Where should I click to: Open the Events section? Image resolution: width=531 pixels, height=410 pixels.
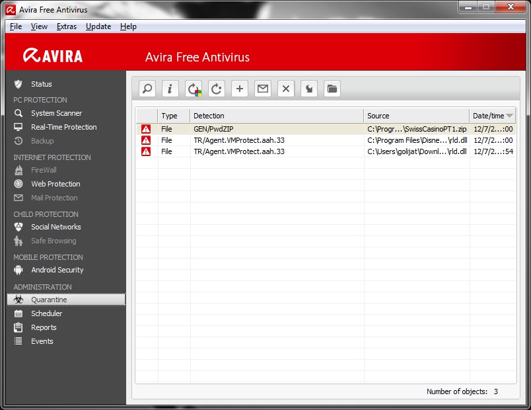point(42,341)
